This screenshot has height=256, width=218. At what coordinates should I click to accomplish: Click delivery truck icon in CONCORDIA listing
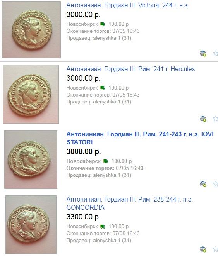(x=103, y=227)
